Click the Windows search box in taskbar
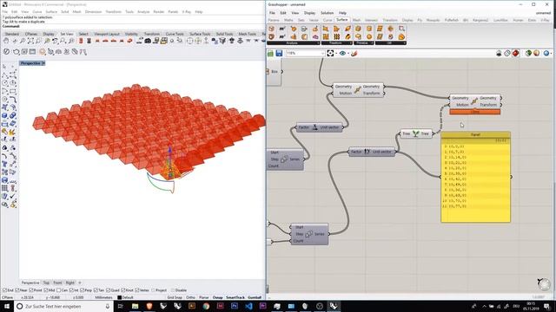Screen dimensions: 556x312 pos(63,306)
